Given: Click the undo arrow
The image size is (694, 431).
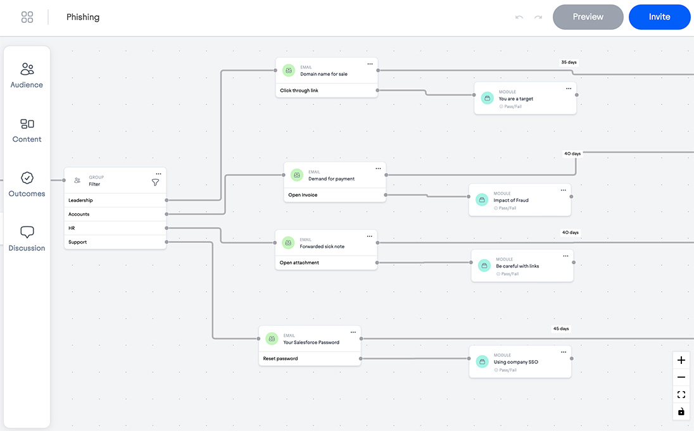Looking at the screenshot, I should point(519,17).
